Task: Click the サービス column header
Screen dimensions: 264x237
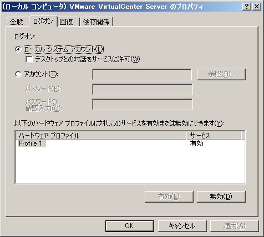Action: tap(214, 136)
